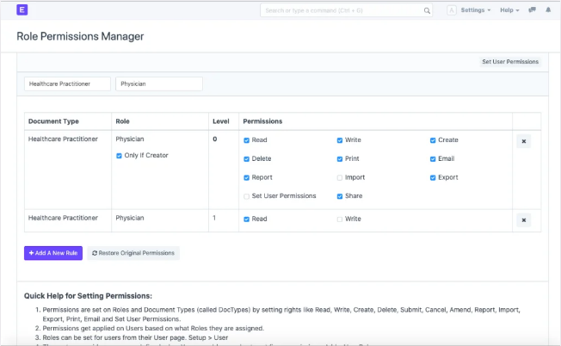Click the user avatar icon

click(452, 10)
